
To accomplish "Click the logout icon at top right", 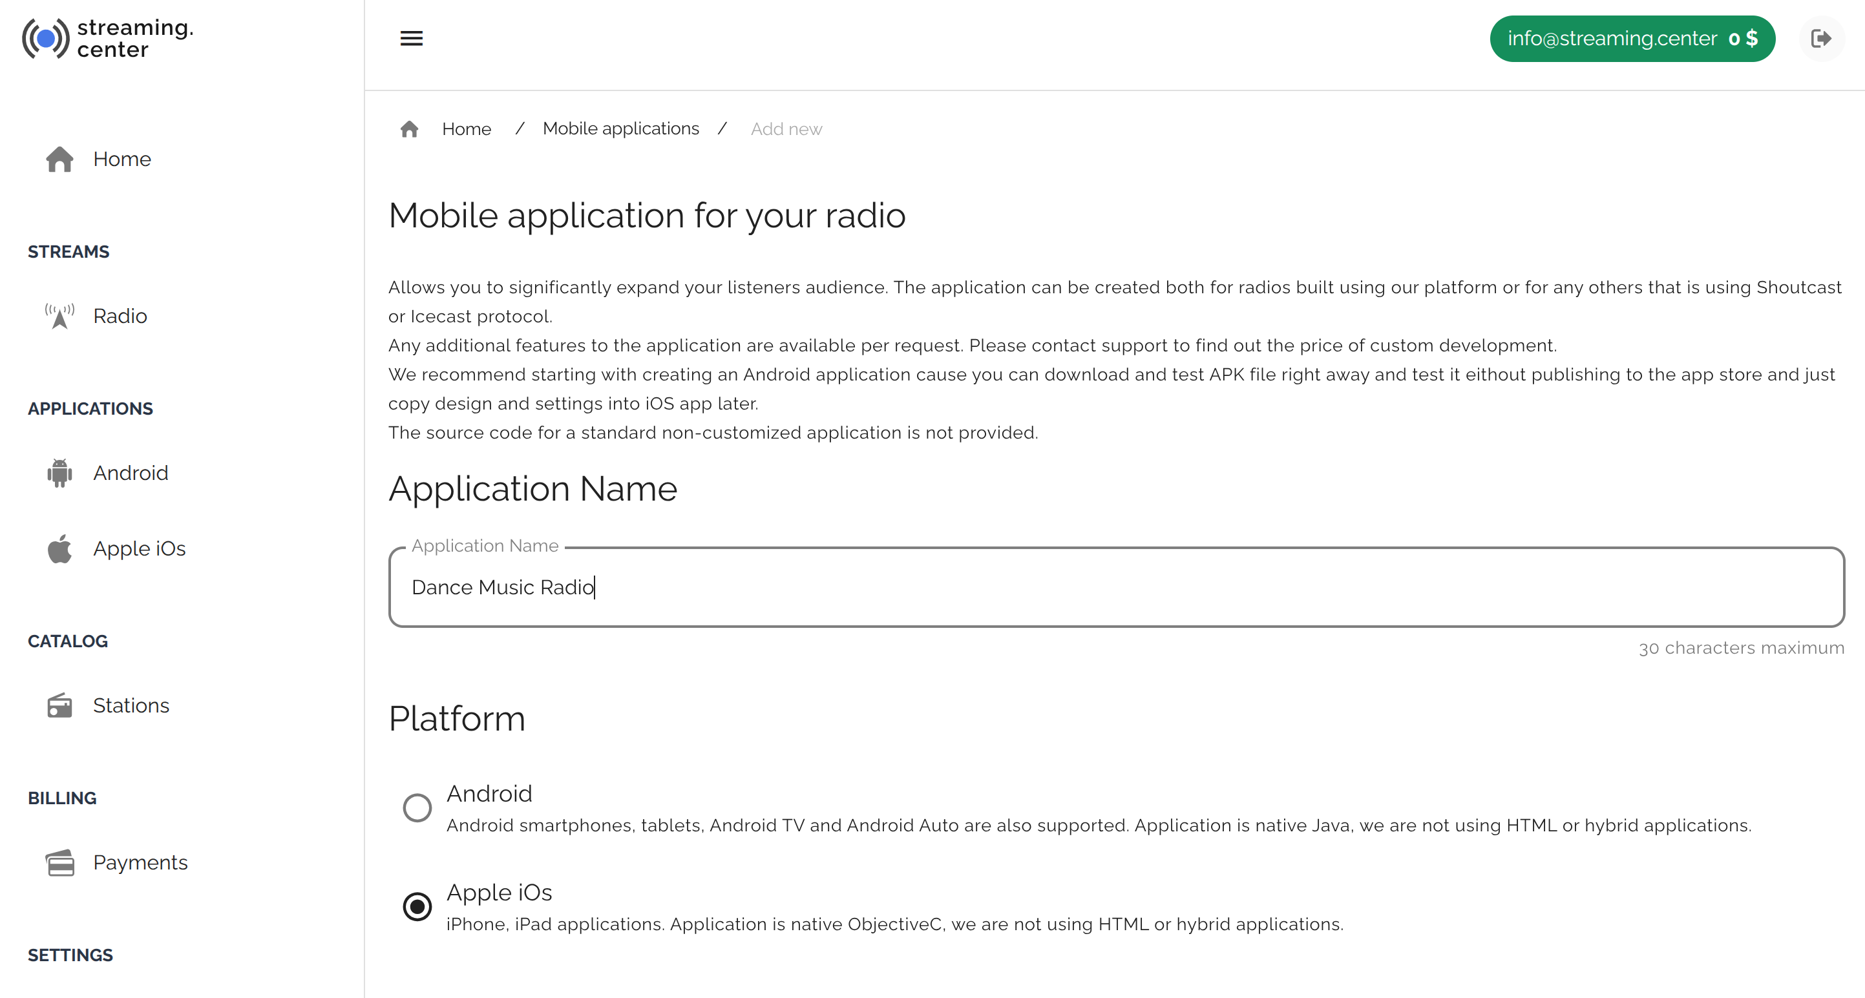I will (x=1820, y=38).
